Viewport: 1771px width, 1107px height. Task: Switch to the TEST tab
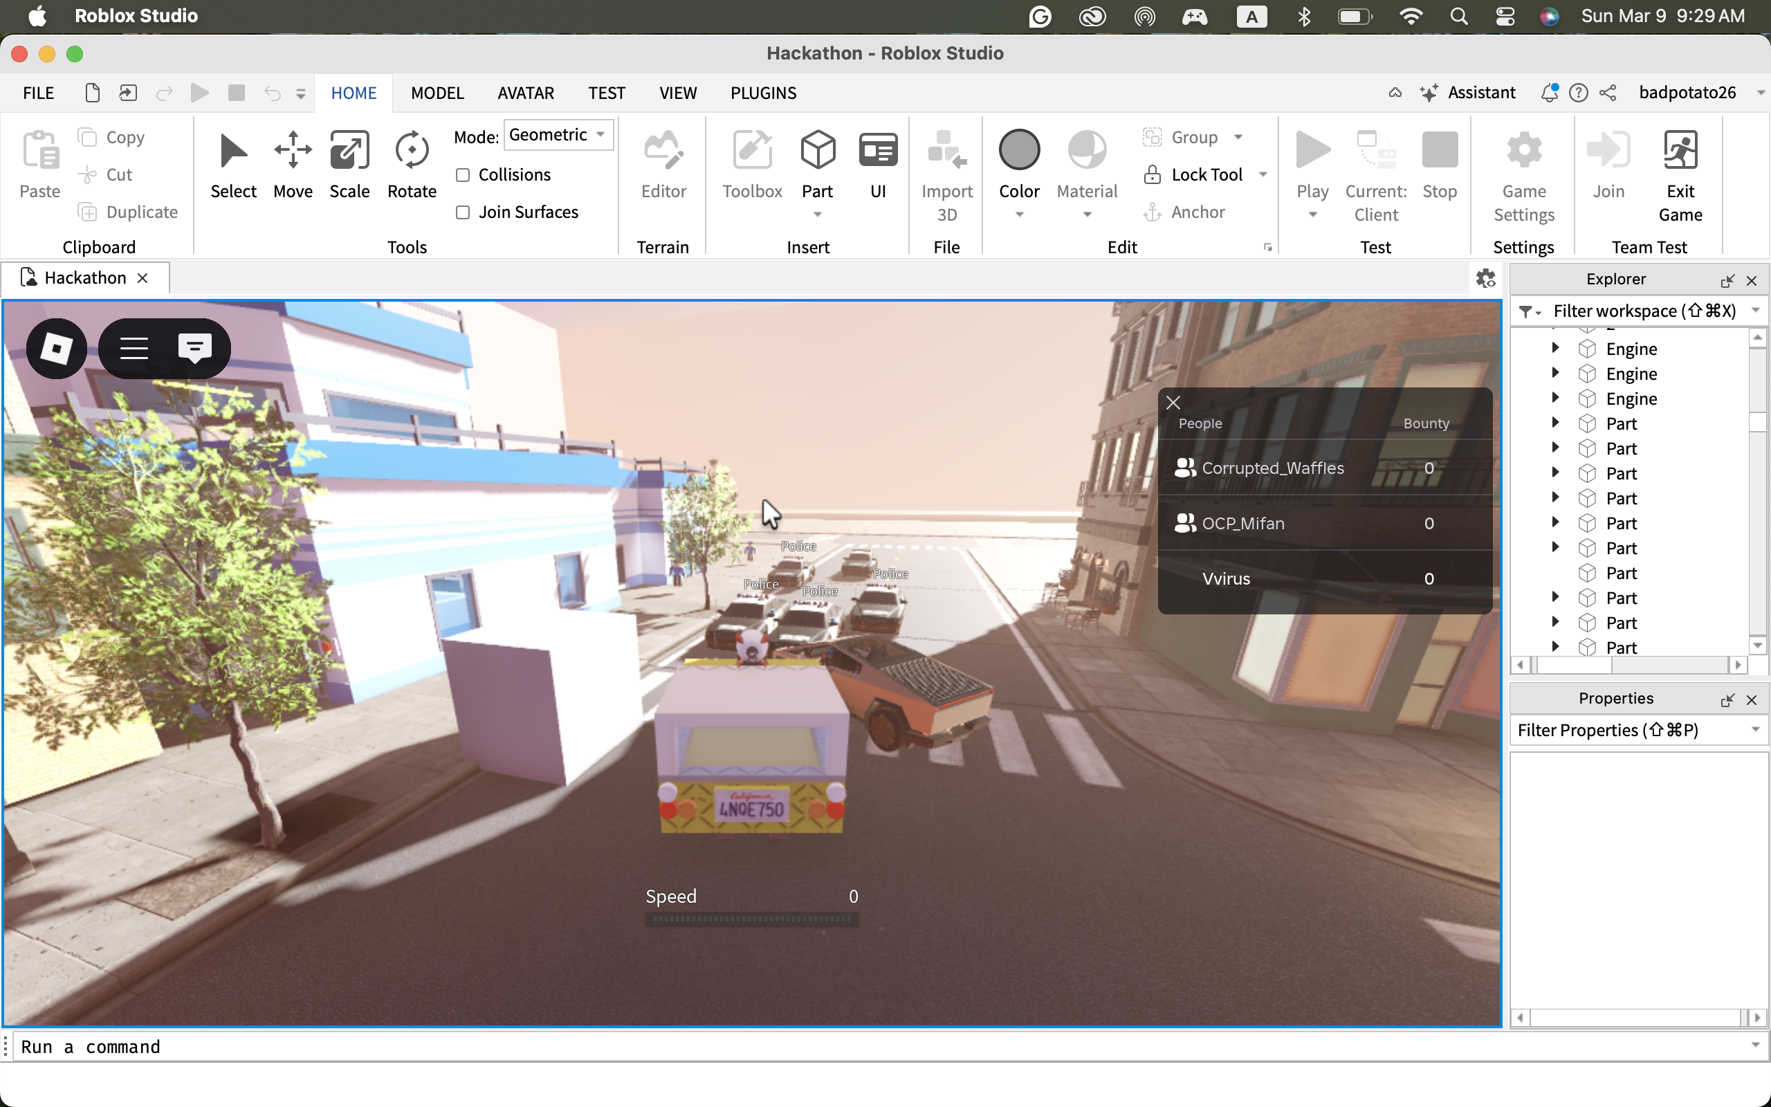tap(607, 93)
